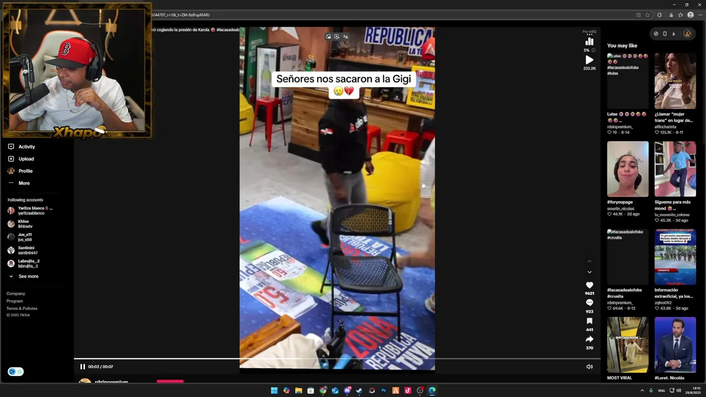Open Photoshop from the taskbar

coord(383,390)
